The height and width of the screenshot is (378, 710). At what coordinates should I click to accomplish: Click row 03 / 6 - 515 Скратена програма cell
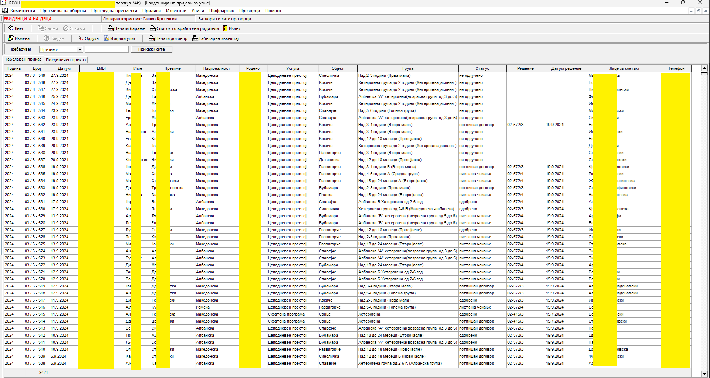click(x=293, y=314)
